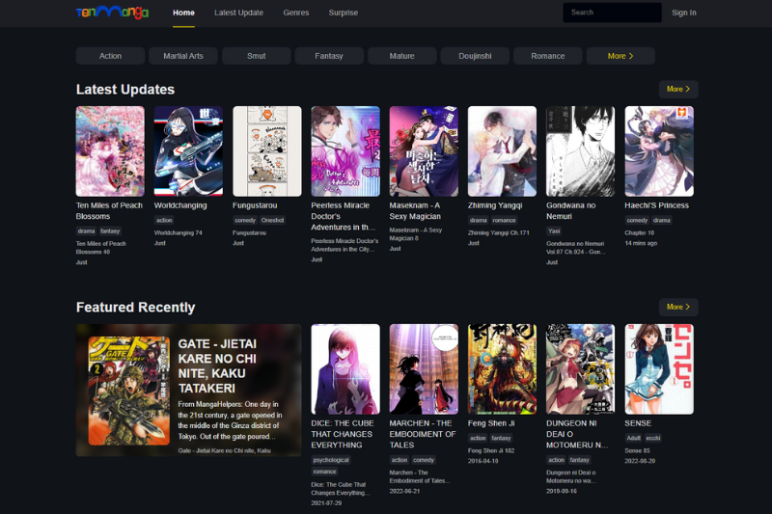Select Yaoi tag under Gondwana no Nemuri

click(554, 231)
